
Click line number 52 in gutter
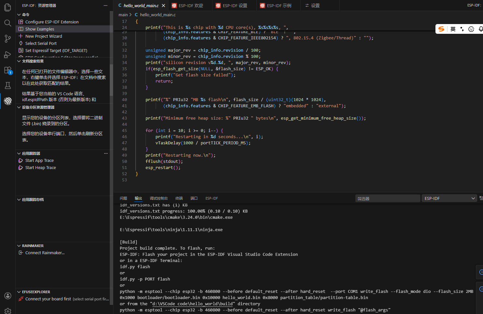coord(124,174)
